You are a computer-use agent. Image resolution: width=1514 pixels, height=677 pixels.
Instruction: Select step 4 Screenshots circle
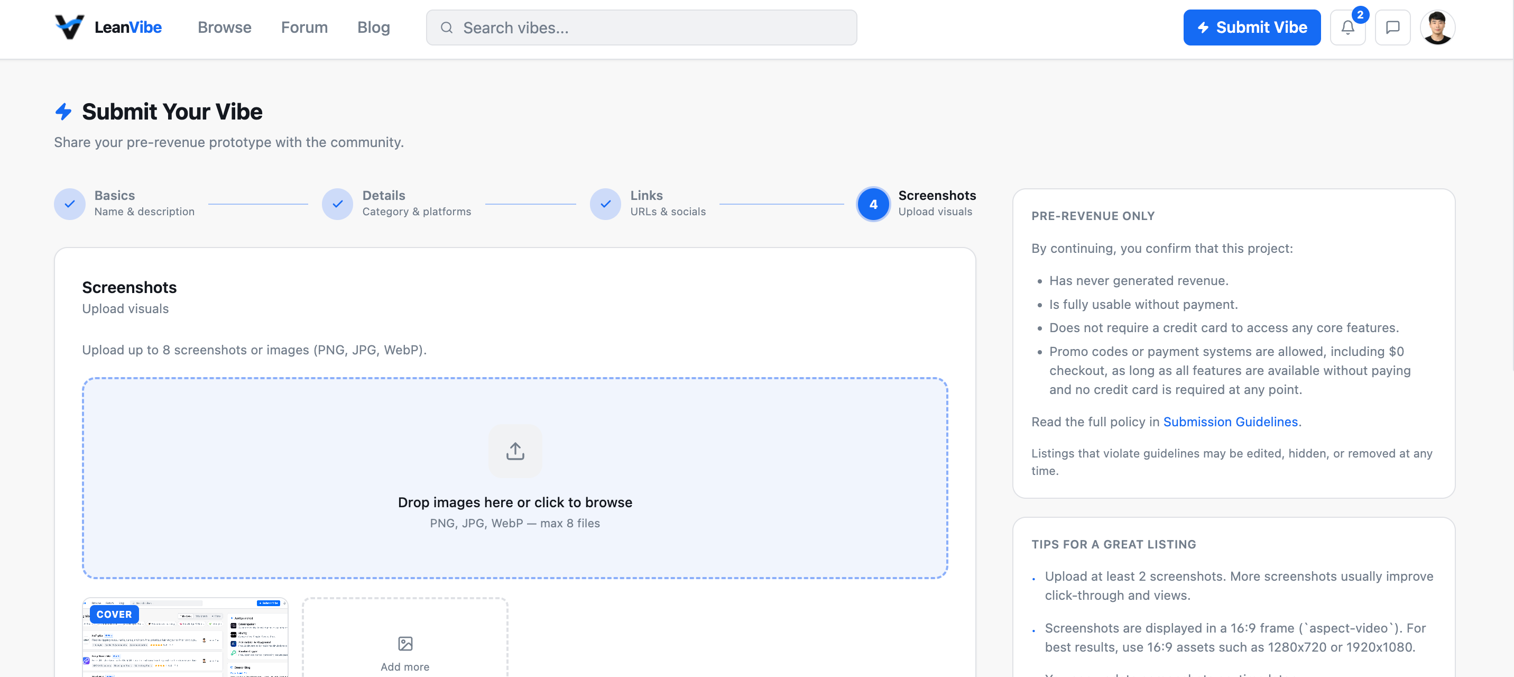pyautogui.click(x=873, y=204)
